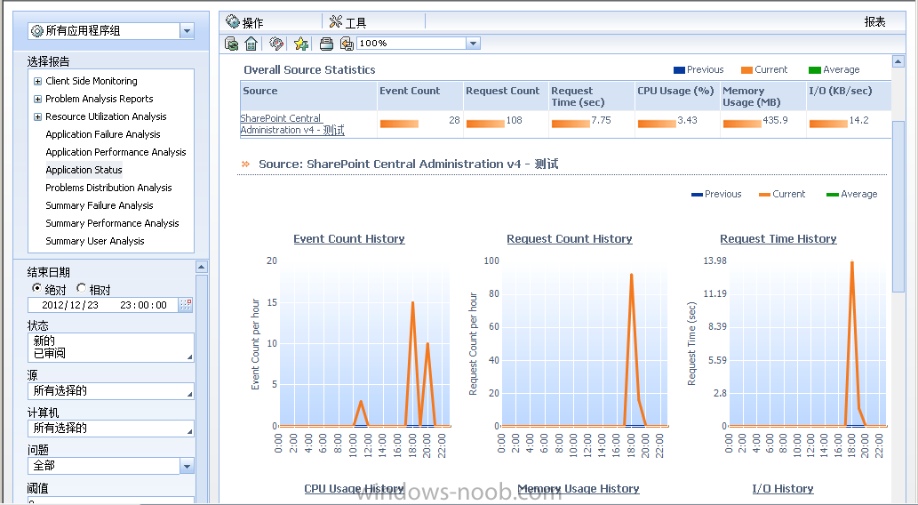This screenshot has height=505, width=918.
Task: Open the Request Time History link
Action: point(778,238)
